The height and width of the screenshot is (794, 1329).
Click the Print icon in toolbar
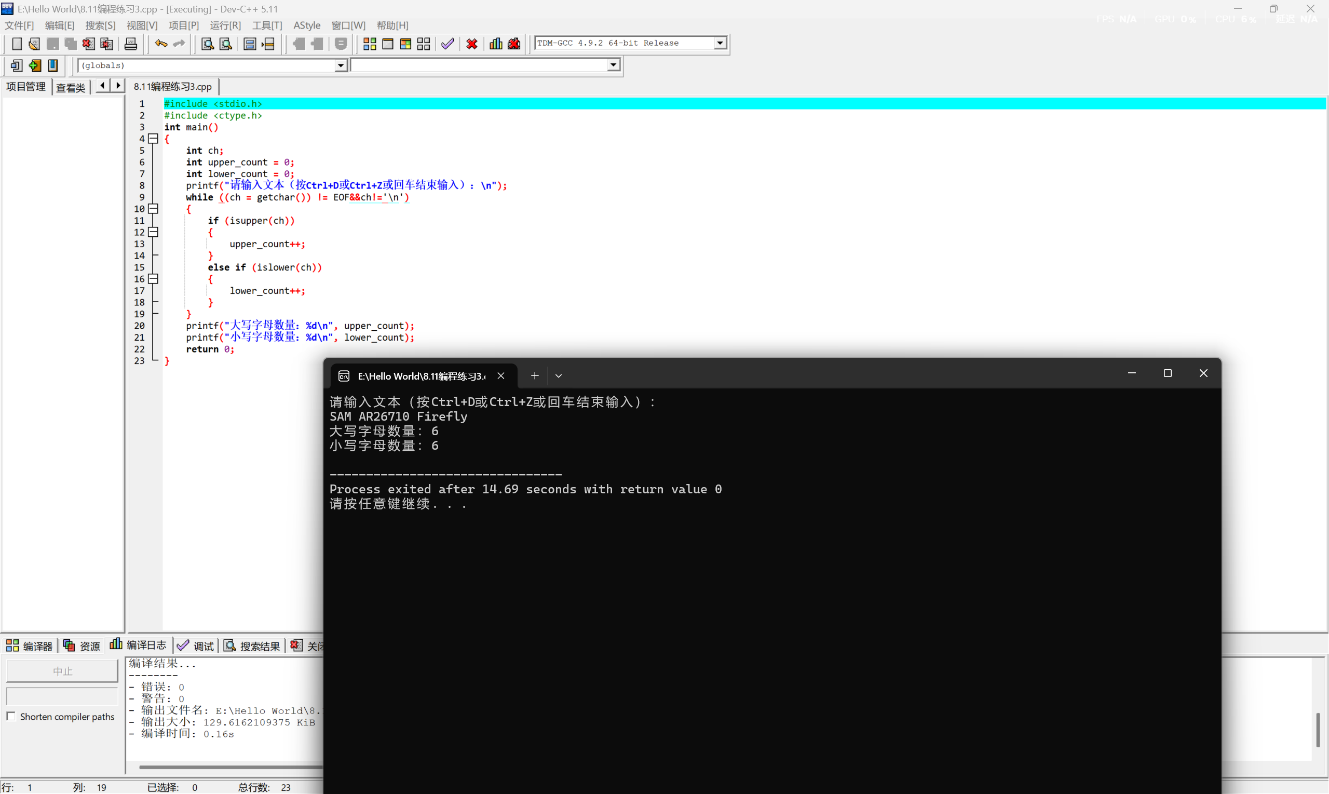tap(131, 44)
